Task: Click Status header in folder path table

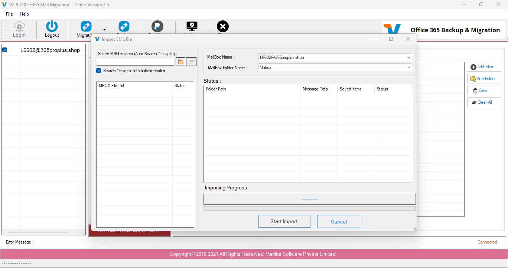Action: pos(393,89)
